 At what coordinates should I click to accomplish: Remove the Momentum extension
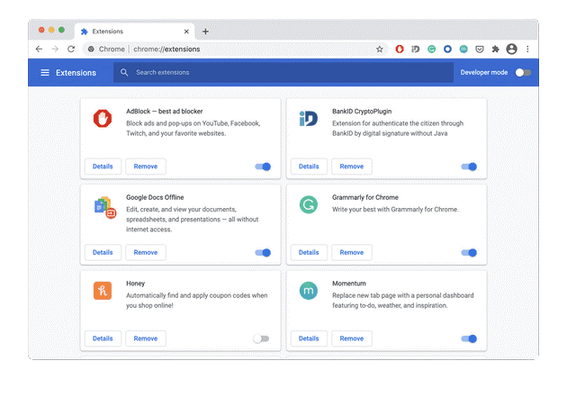click(x=352, y=338)
